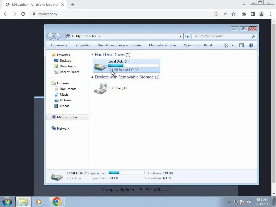Open the Chrome extensions puzzle icon
The image size is (276, 207).
pyautogui.click(x=244, y=14)
